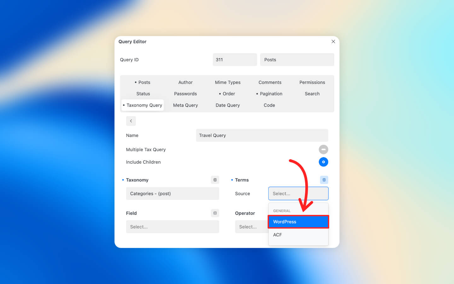This screenshot has height=284, width=454.
Task: Expand the Field select dropdown
Action: [172, 227]
